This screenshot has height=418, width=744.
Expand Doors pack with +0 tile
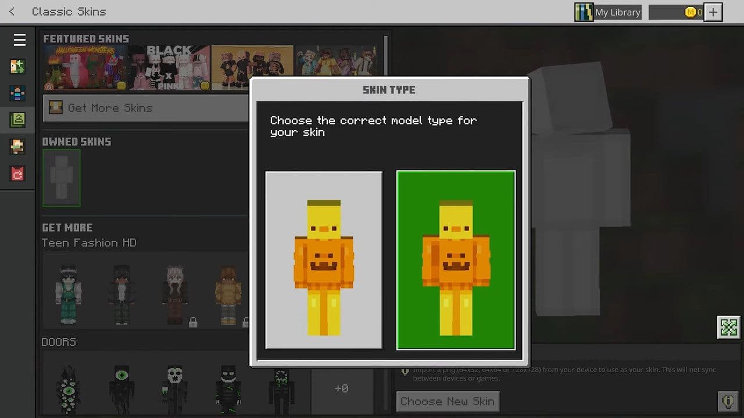(341, 388)
